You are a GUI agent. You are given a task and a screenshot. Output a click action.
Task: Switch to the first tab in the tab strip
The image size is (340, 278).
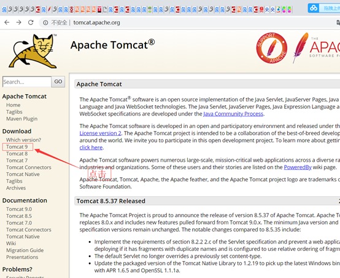coord(4,10)
